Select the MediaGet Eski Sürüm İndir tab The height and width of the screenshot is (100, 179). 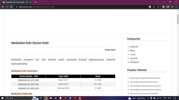tap(17, 2)
